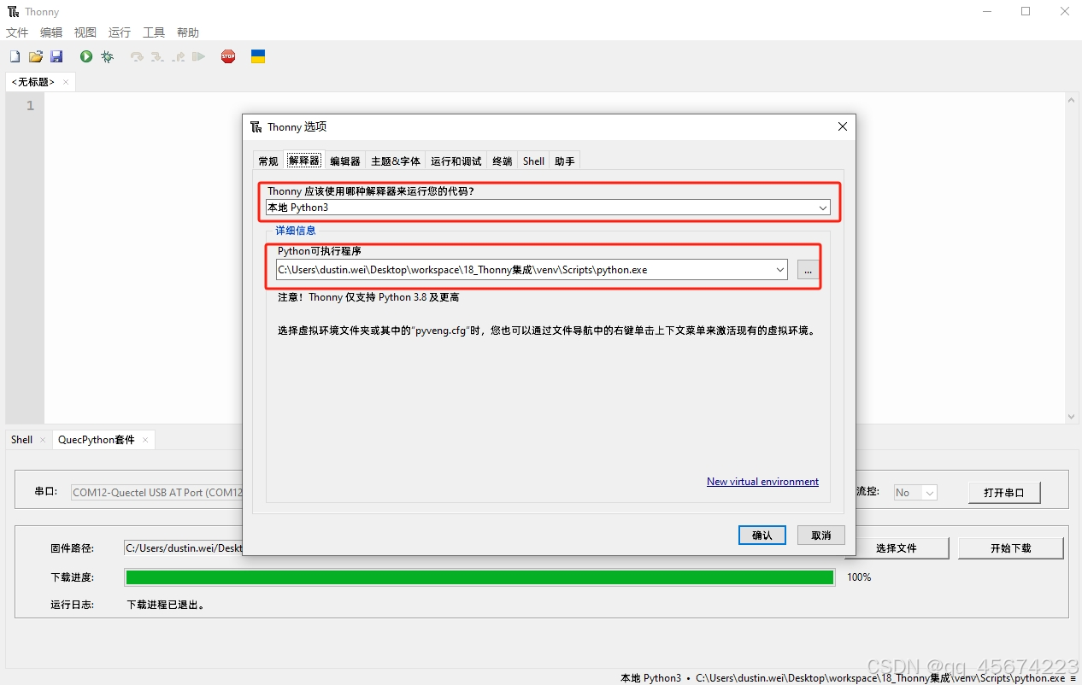Click the Step out debug icon
Viewport: 1082px width, 685px height.
[x=178, y=56]
